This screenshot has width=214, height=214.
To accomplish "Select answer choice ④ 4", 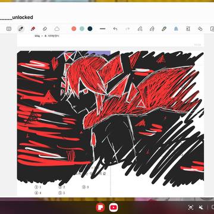I will point(38,193).
